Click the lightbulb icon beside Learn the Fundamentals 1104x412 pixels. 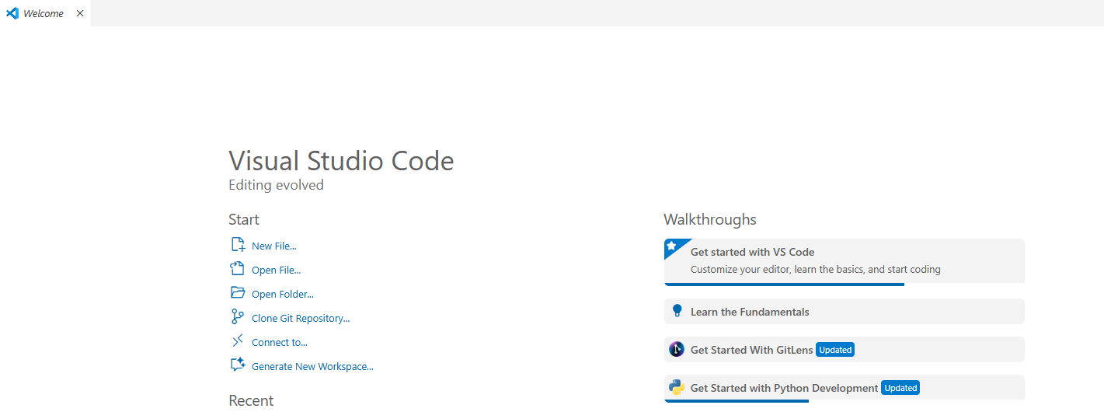click(x=677, y=311)
